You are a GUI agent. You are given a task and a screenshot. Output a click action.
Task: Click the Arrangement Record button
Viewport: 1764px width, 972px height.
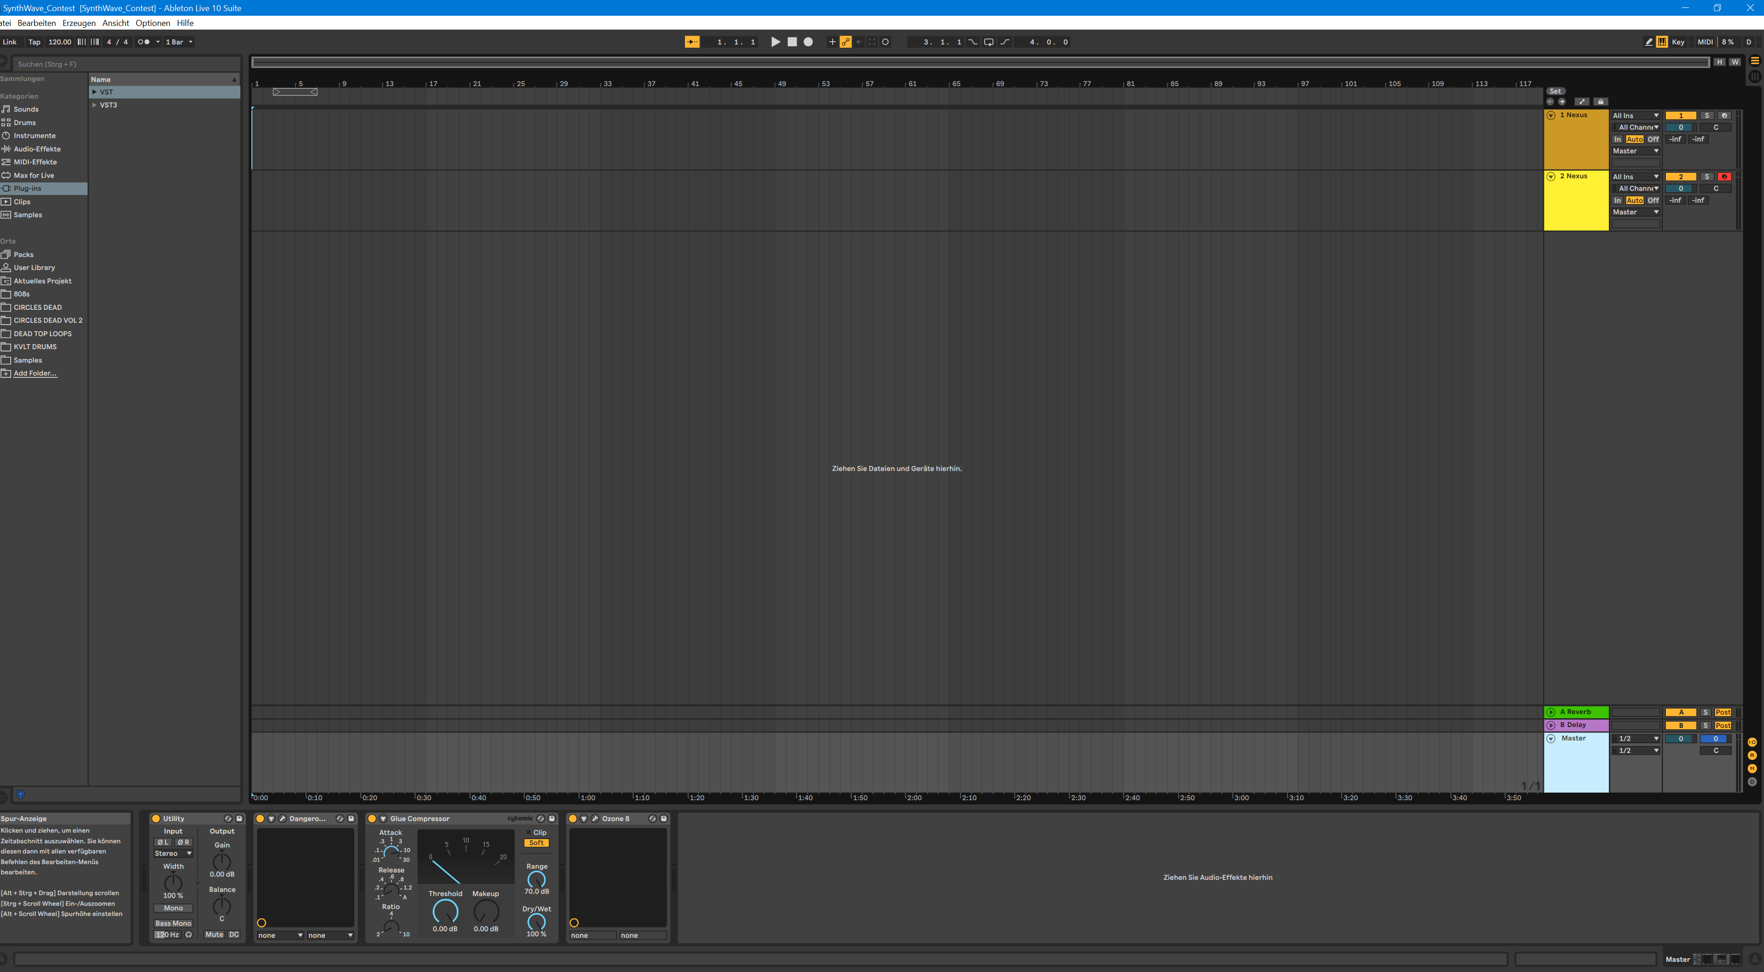tap(808, 42)
